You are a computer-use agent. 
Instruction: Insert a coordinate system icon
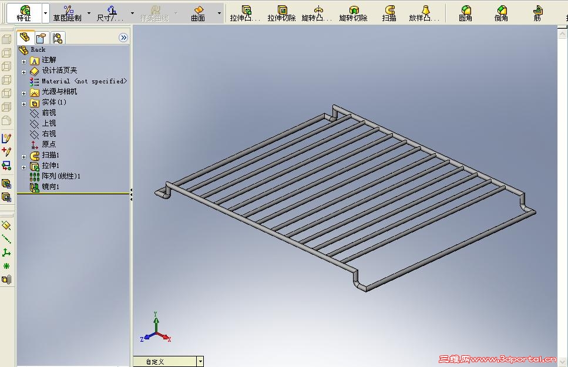6,252
